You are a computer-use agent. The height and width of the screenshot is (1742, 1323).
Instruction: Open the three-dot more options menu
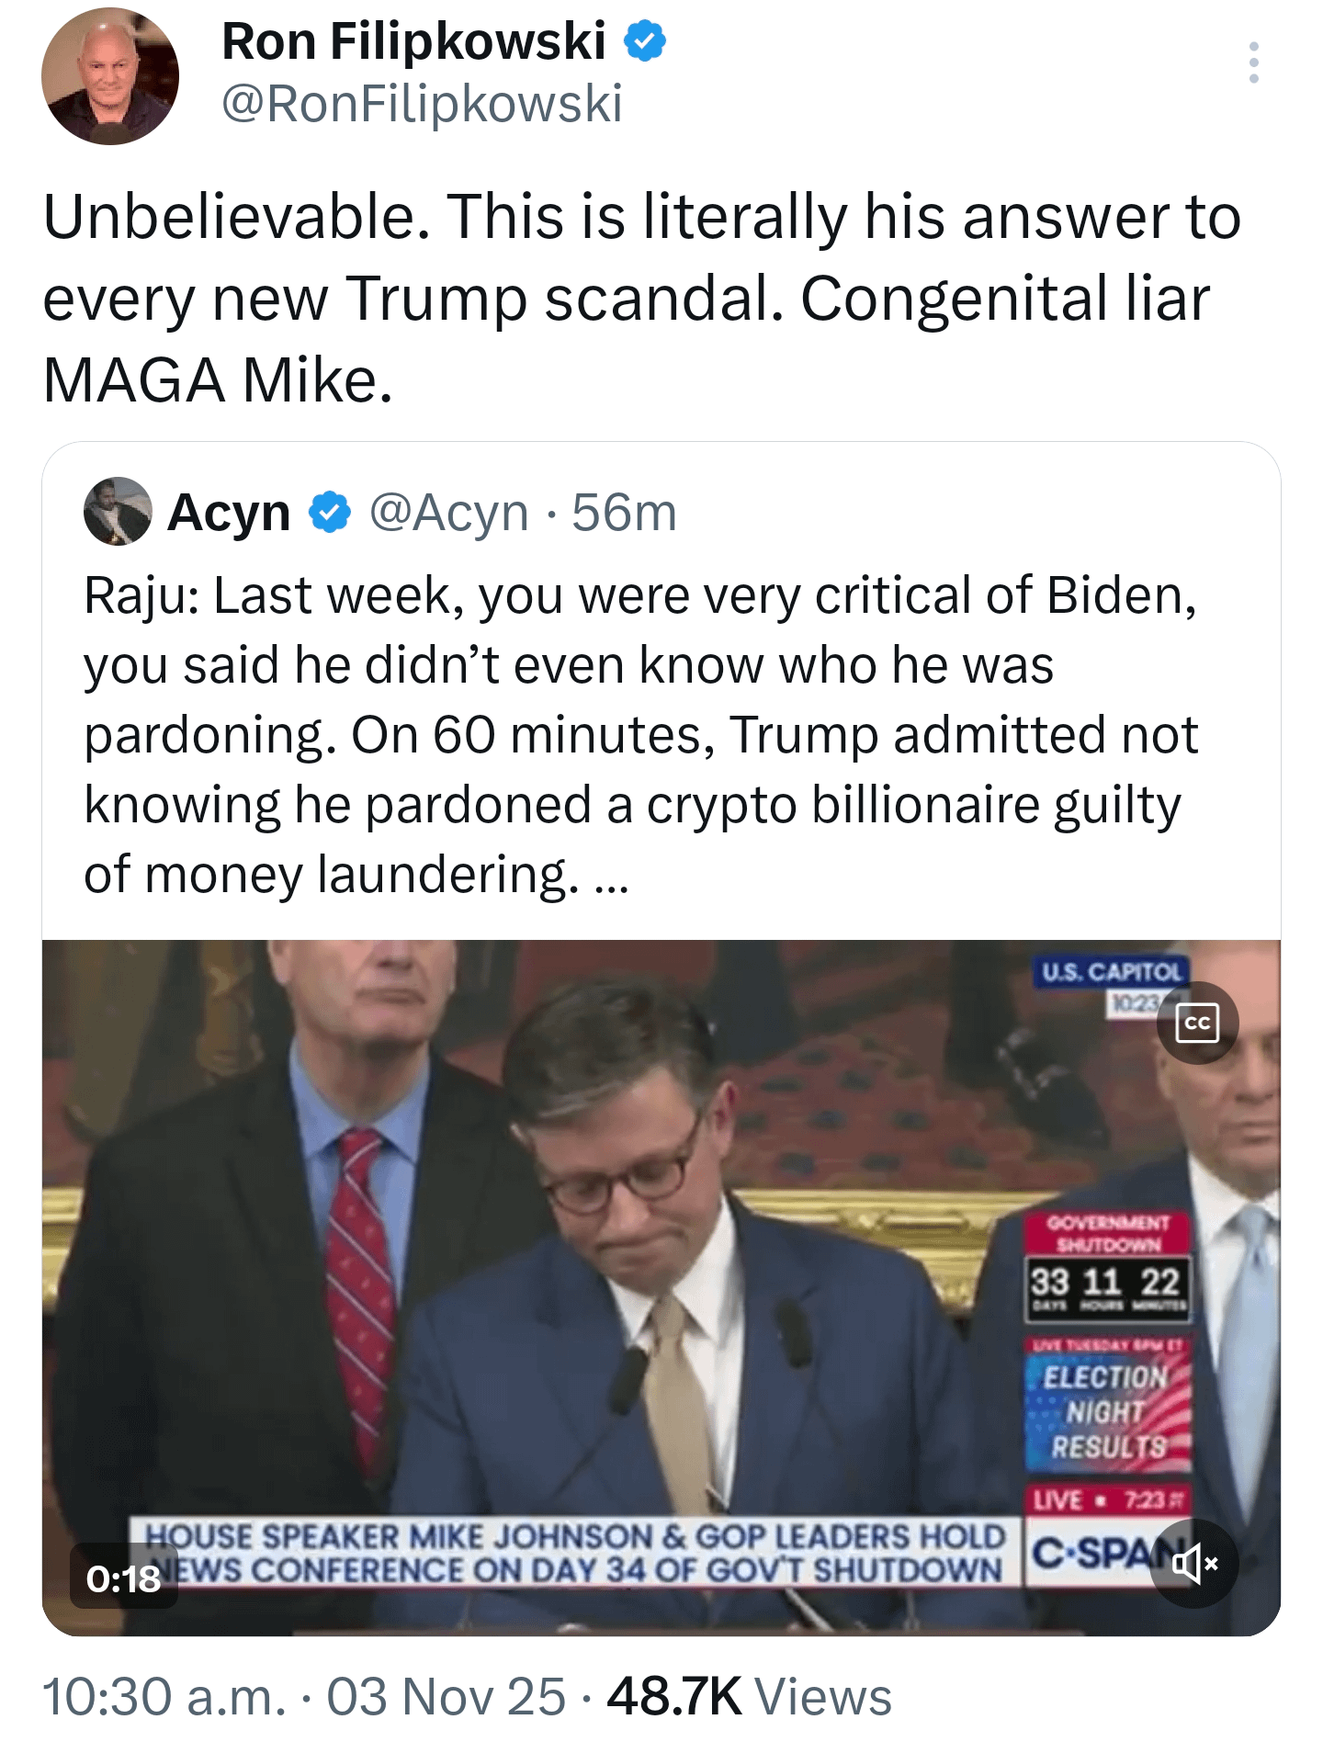(x=1253, y=62)
